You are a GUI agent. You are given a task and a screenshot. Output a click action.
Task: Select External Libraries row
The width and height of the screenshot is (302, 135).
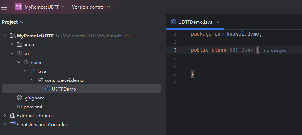(x=81, y=115)
